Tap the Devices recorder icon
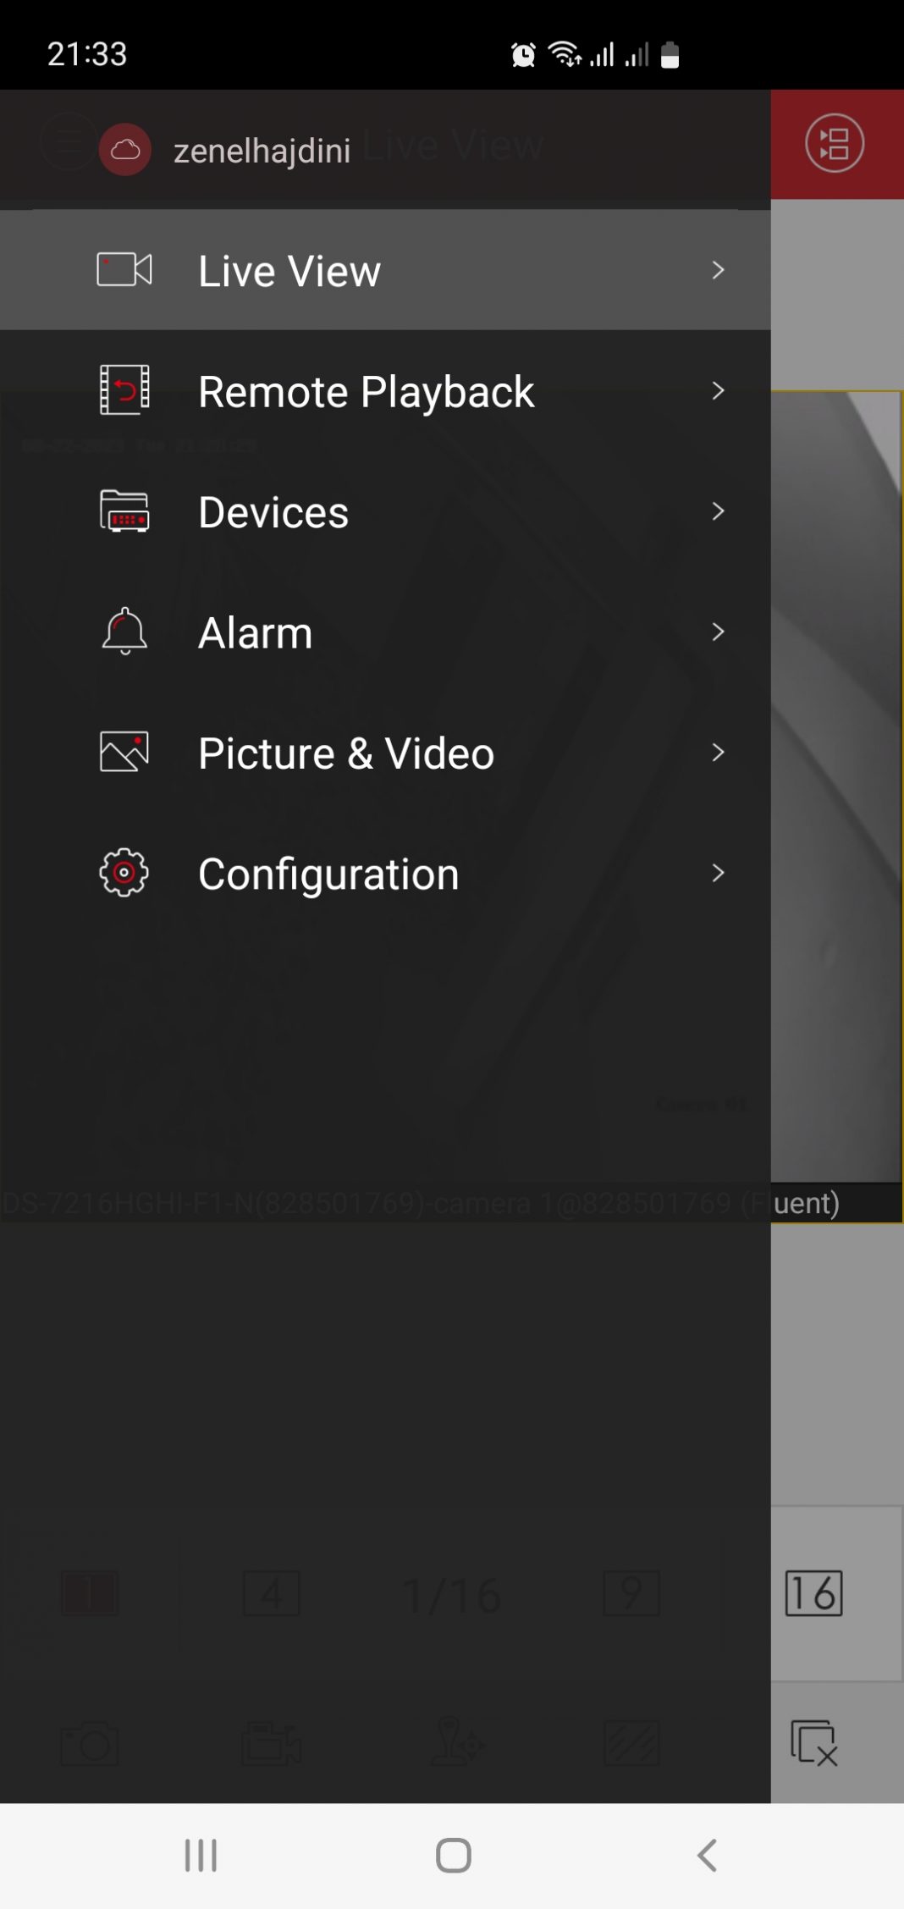The image size is (904, 1909). coord(124,511)
